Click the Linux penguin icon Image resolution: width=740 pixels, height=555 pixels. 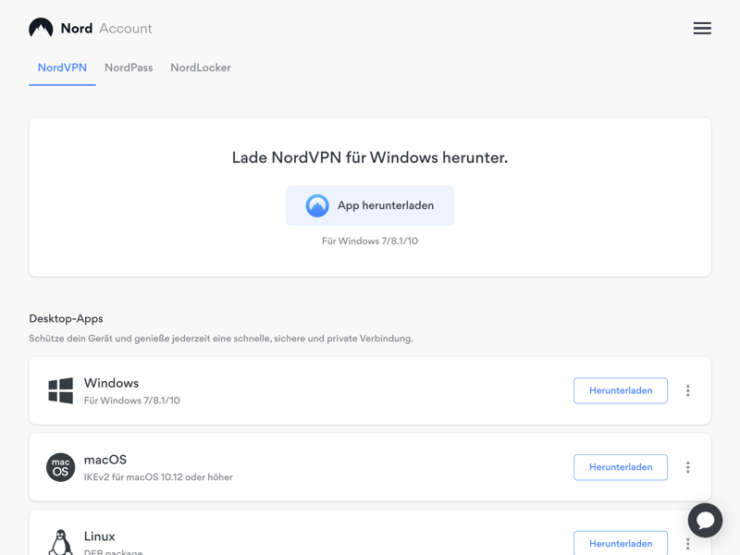(61, 542)
